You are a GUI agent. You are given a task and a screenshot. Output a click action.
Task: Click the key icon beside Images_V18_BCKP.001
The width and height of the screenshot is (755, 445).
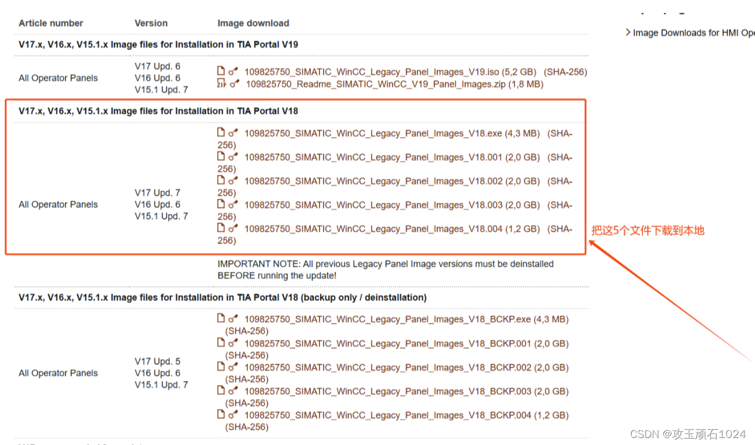point(233,343)
